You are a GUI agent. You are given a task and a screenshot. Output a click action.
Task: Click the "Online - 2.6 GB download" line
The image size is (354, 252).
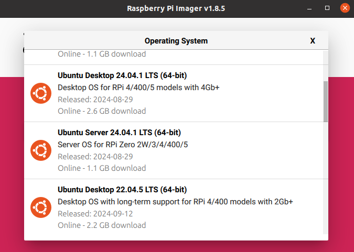coord(102,111)
